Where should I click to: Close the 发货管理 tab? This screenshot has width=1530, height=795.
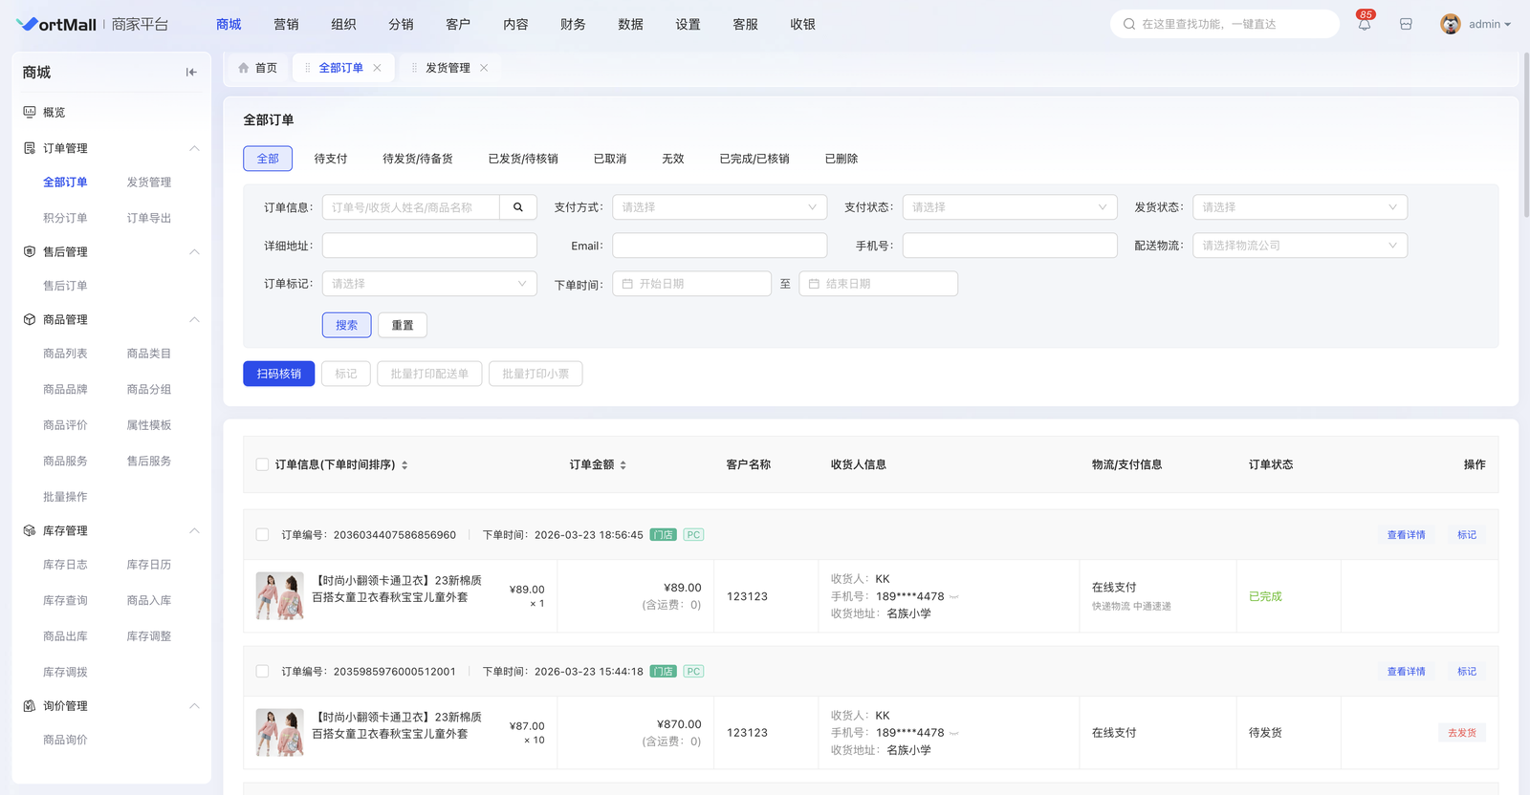[484, 68]
